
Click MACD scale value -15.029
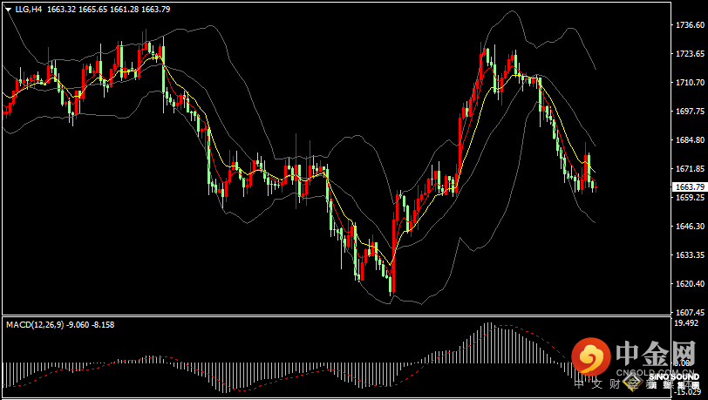pyautogui.click(x=688, y=392)
